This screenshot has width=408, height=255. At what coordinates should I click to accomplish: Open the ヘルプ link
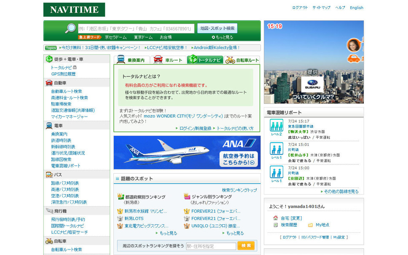tap(340, 8)
